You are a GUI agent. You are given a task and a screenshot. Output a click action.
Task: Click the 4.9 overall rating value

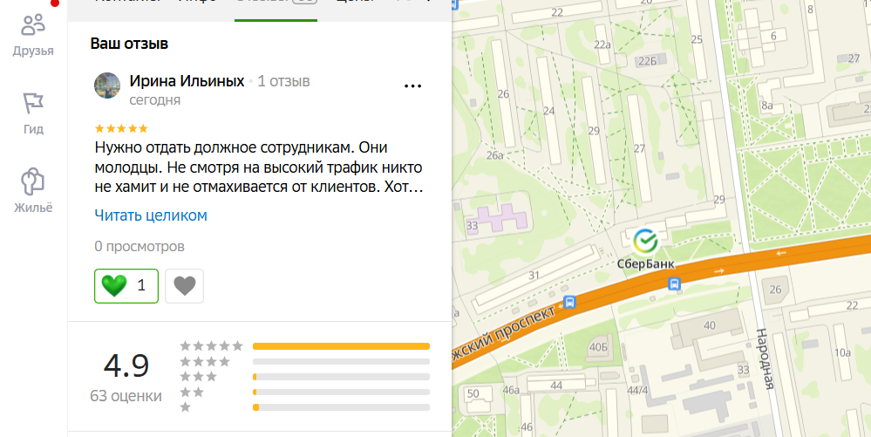126,365
